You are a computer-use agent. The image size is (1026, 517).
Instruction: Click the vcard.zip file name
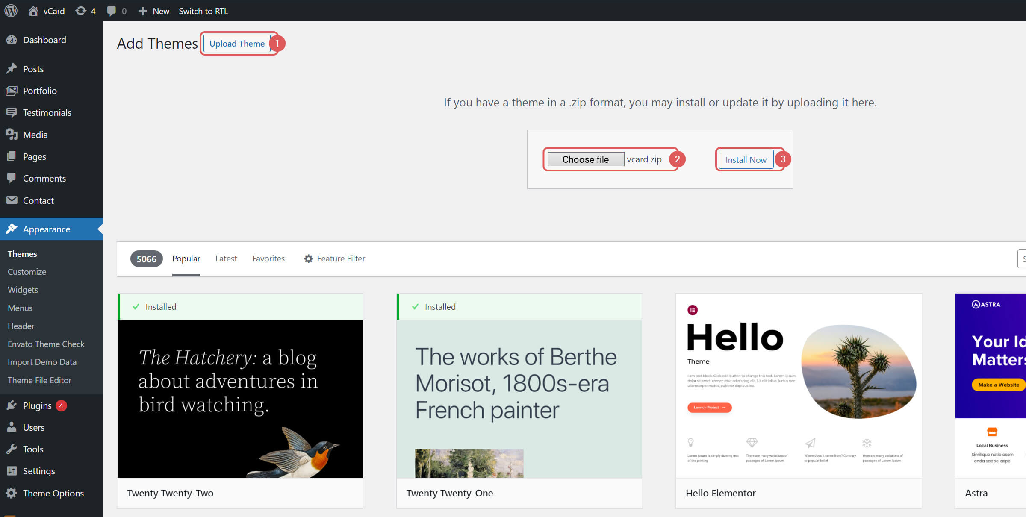tap(644, 159)
